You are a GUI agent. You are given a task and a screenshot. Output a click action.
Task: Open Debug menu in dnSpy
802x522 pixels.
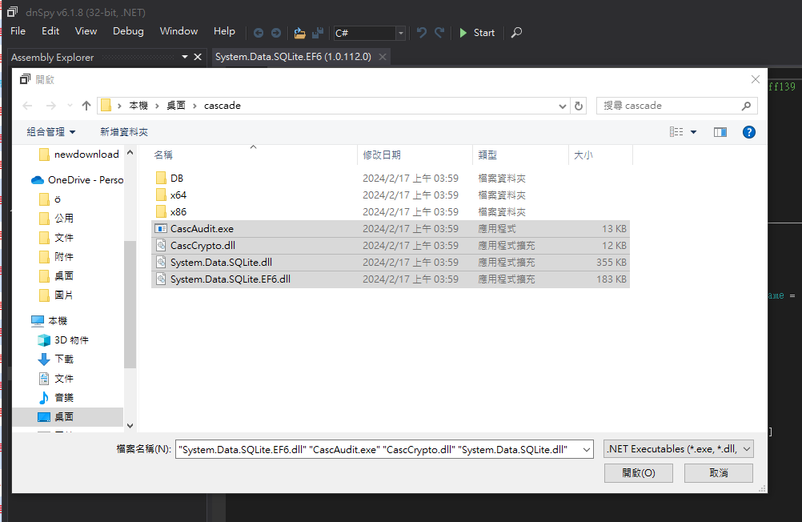point(128,31)
